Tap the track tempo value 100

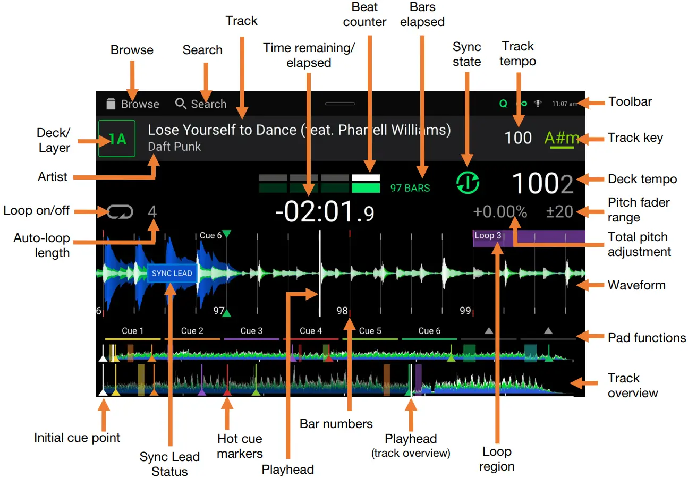coord(518,138)
